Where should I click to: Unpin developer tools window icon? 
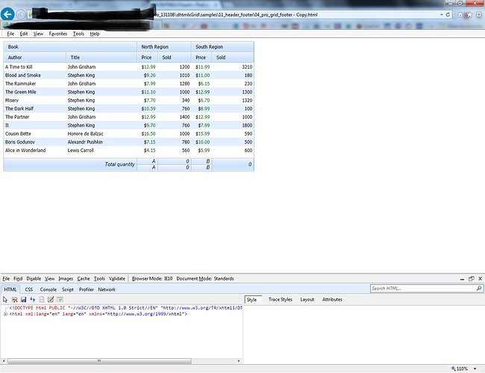click(x=471, y=279)
